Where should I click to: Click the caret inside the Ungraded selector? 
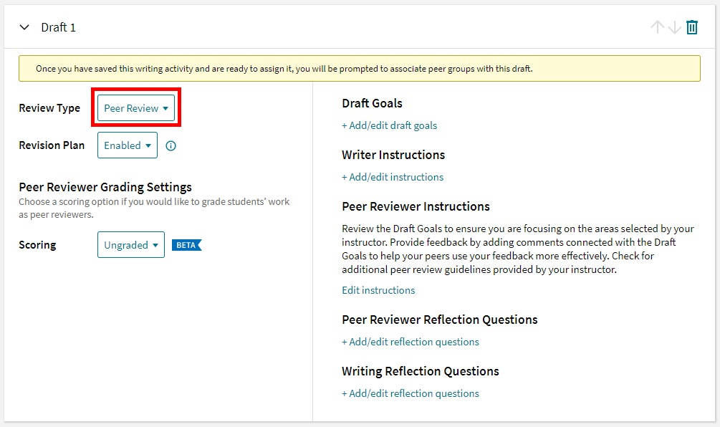point(154,244)
